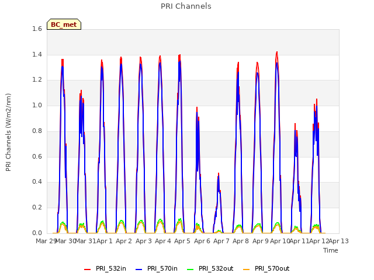
Task: Click the PRI Channels chart title
Action: 186,6
